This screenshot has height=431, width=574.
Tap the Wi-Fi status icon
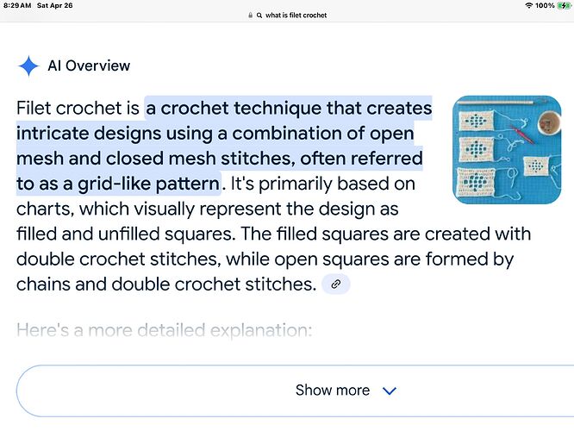tap(528, 5)
